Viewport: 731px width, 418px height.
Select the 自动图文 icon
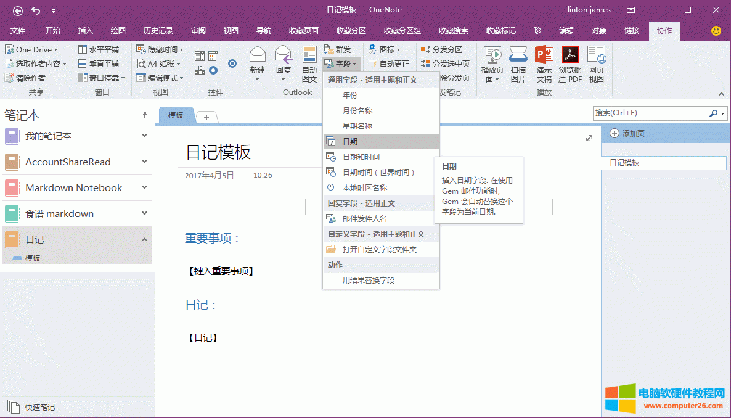(x=309, y=60)
